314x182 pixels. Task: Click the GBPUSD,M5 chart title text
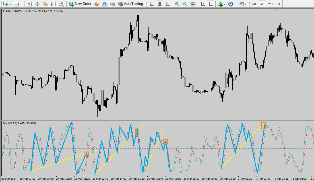coord(14,11)
